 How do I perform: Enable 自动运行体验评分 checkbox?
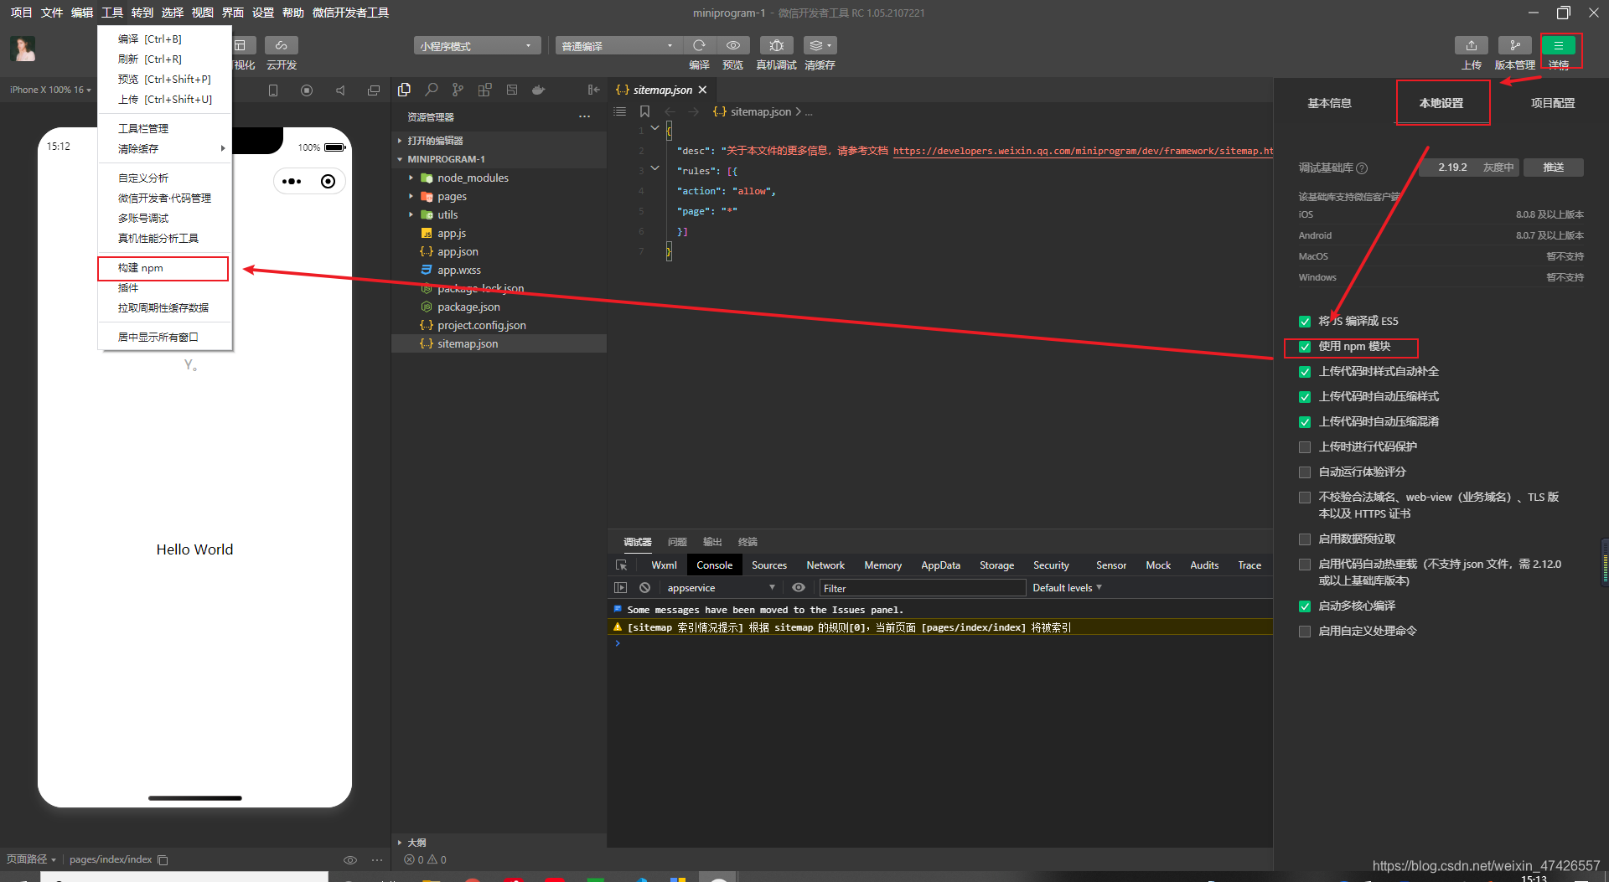[x=1305, y=472]
